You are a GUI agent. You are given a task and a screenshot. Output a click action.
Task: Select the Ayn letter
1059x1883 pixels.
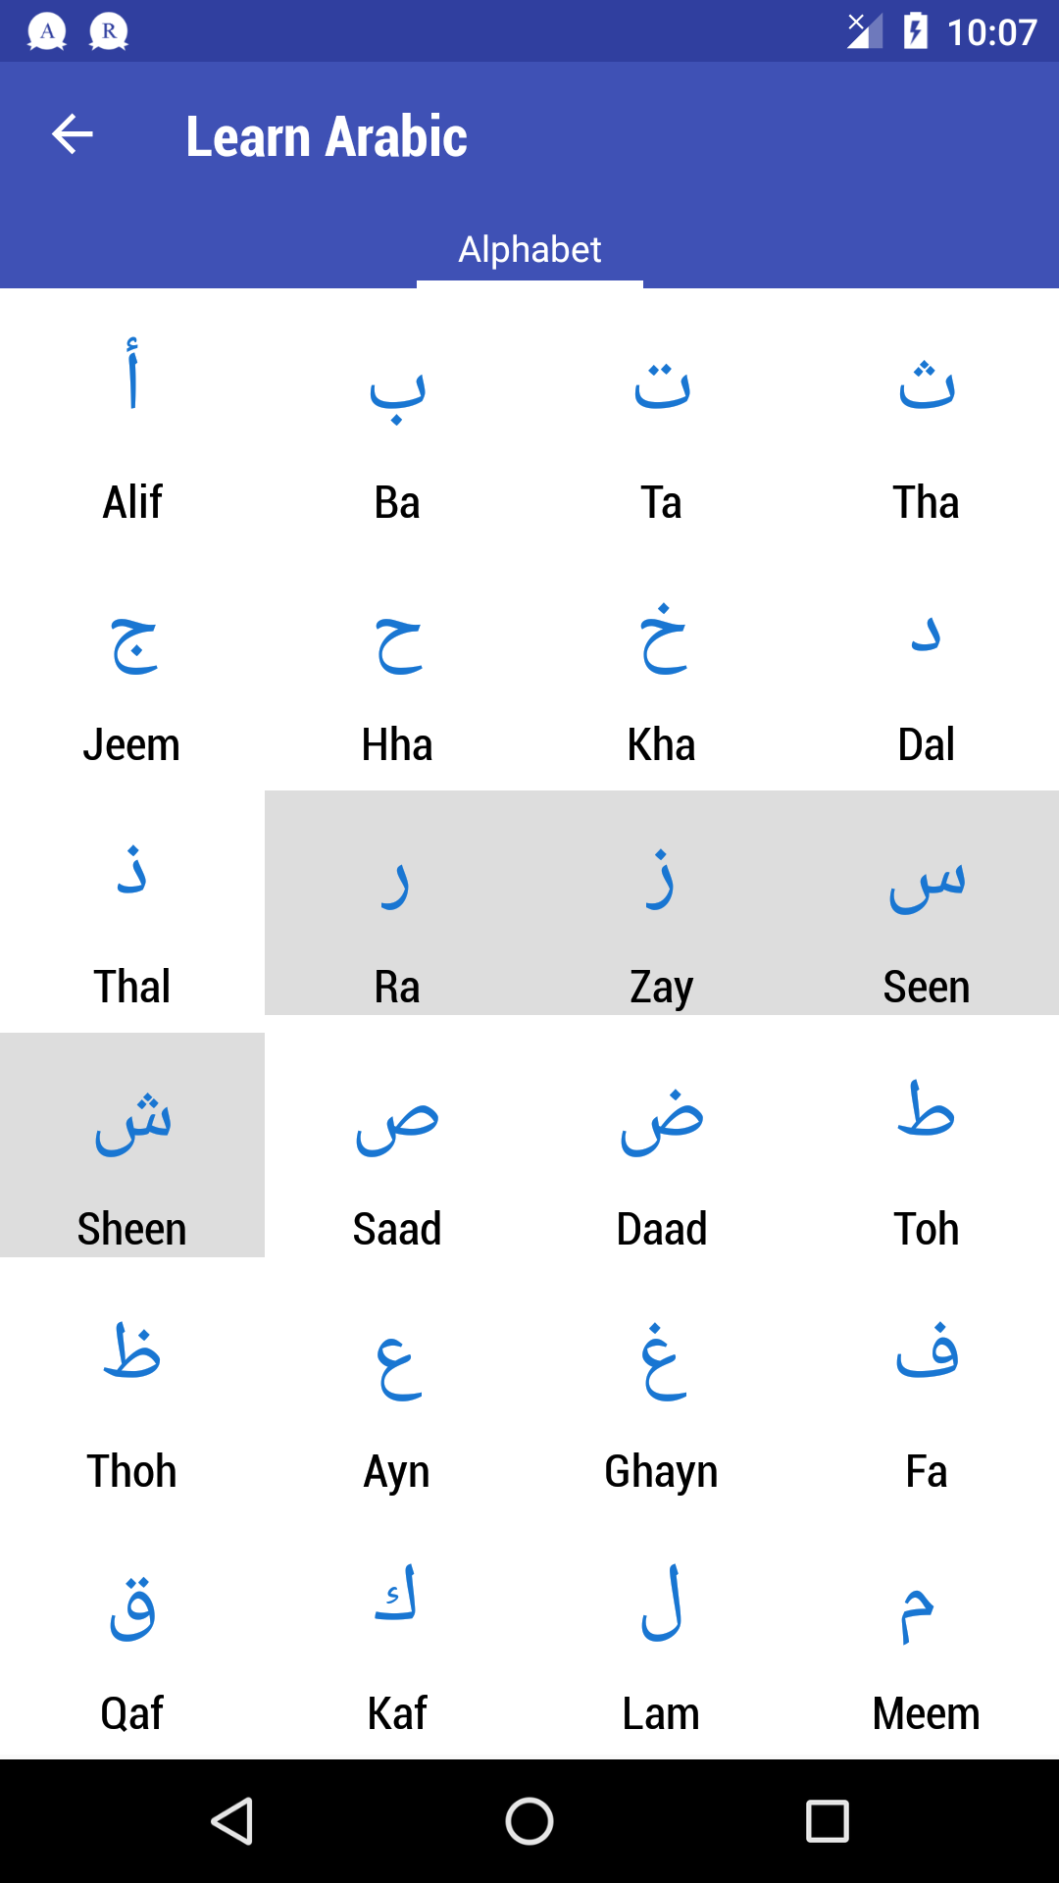tap(397, 1388)
